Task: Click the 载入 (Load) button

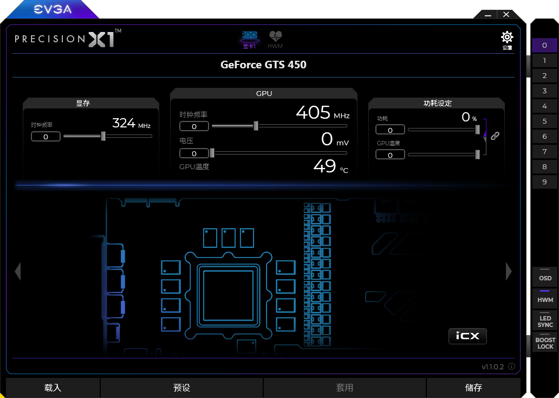Action: pos(53,388)
